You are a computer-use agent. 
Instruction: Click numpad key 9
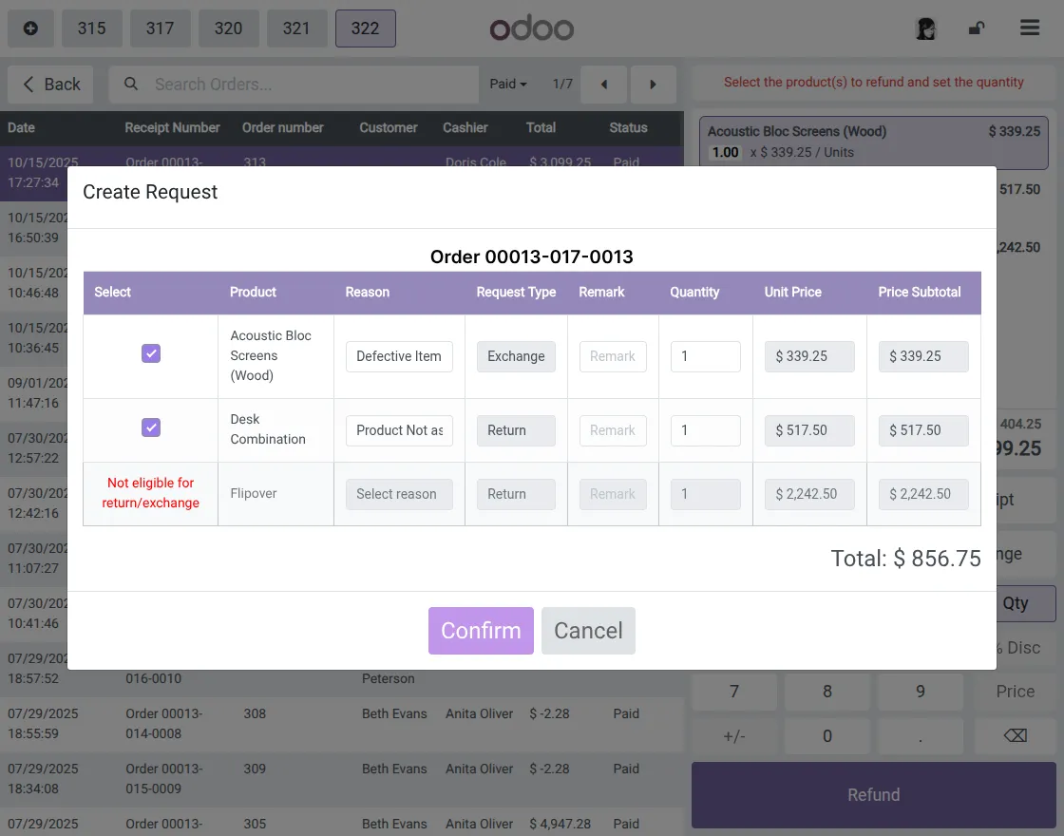[x=921, y=692]
